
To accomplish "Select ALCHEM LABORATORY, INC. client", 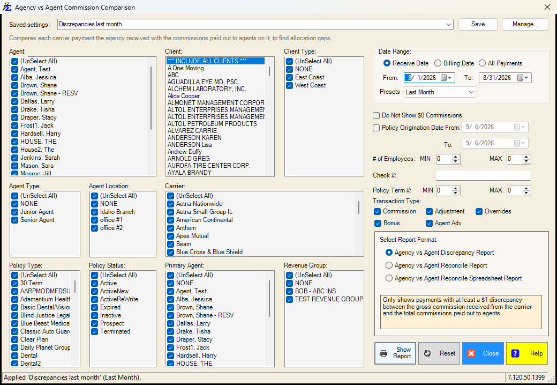I will point(216,89).
